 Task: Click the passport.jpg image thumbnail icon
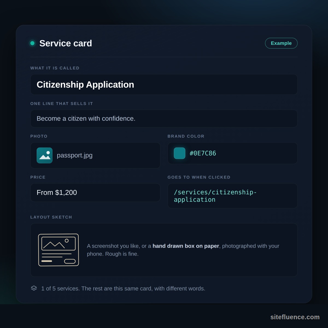pyautogui.click(x=45, y=155)
